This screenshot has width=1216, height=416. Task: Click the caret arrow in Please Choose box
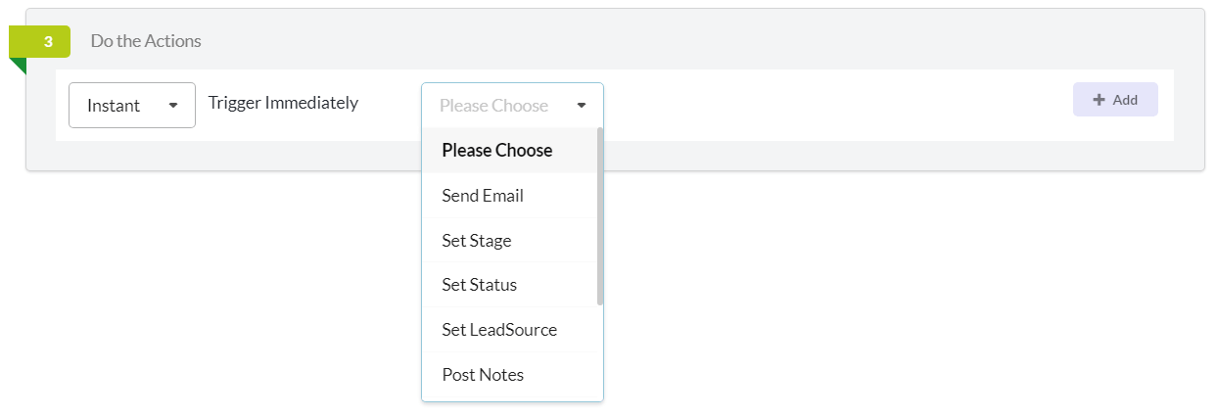pos(582,106)
